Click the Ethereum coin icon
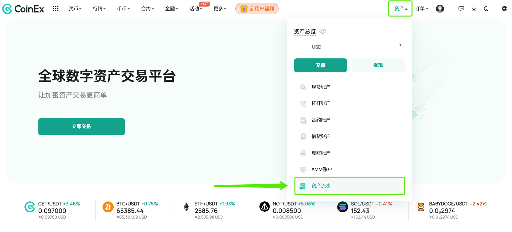This screenshot has width=512, height=232. tap(186, 207)
